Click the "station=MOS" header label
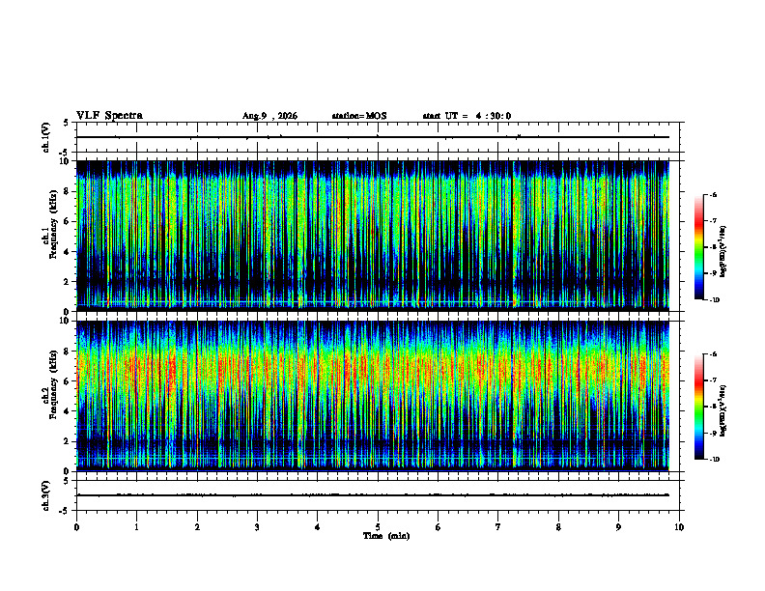Image resolution: width=765 pixels, height=591 pixels. [x=359, y=116]
